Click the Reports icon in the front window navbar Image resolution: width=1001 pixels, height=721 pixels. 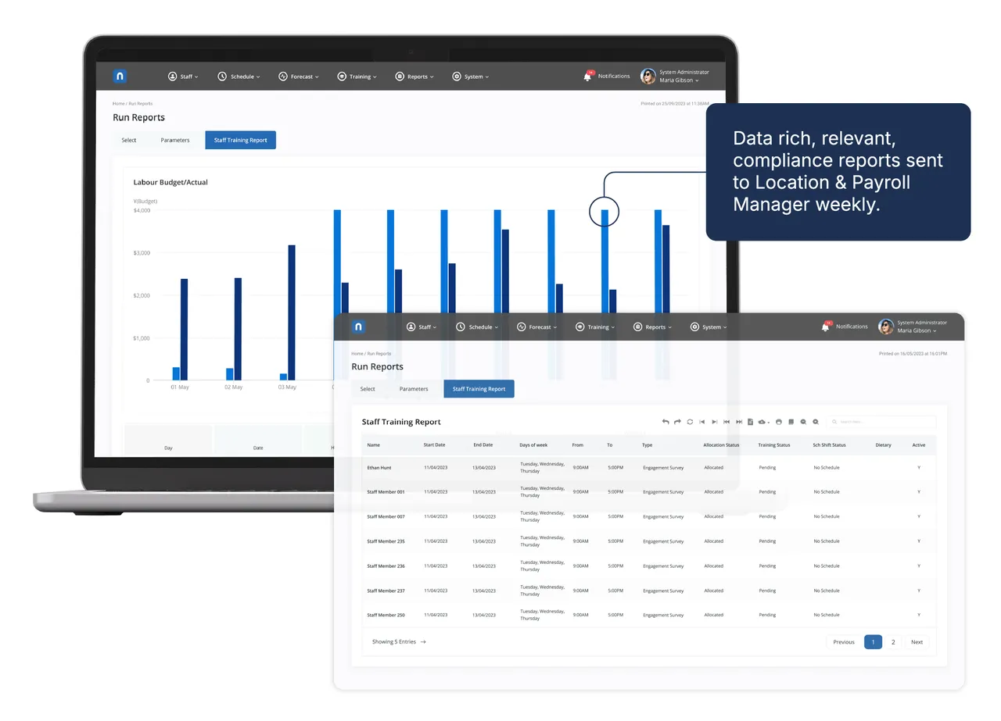pyautogui.click(x=637, y=327)
